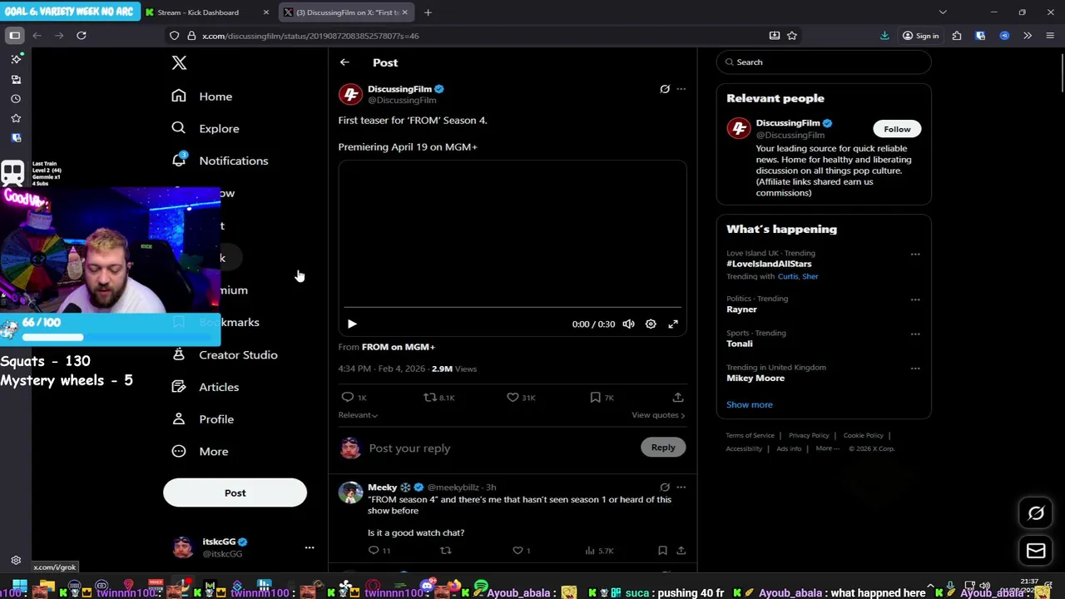The width and height of the screenshot is (1065, 599).
Task: Open Profile from the sidebar
Action: [x=203, y=419]
